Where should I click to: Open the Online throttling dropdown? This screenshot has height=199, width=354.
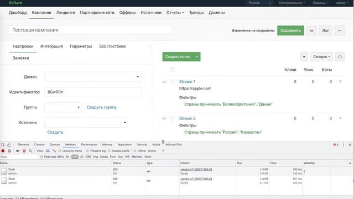point(156,151)
